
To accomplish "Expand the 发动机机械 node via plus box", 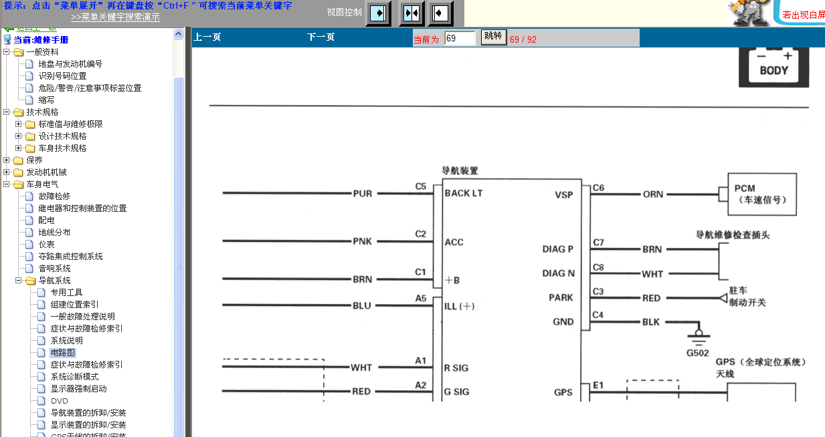I will (7, 172).
